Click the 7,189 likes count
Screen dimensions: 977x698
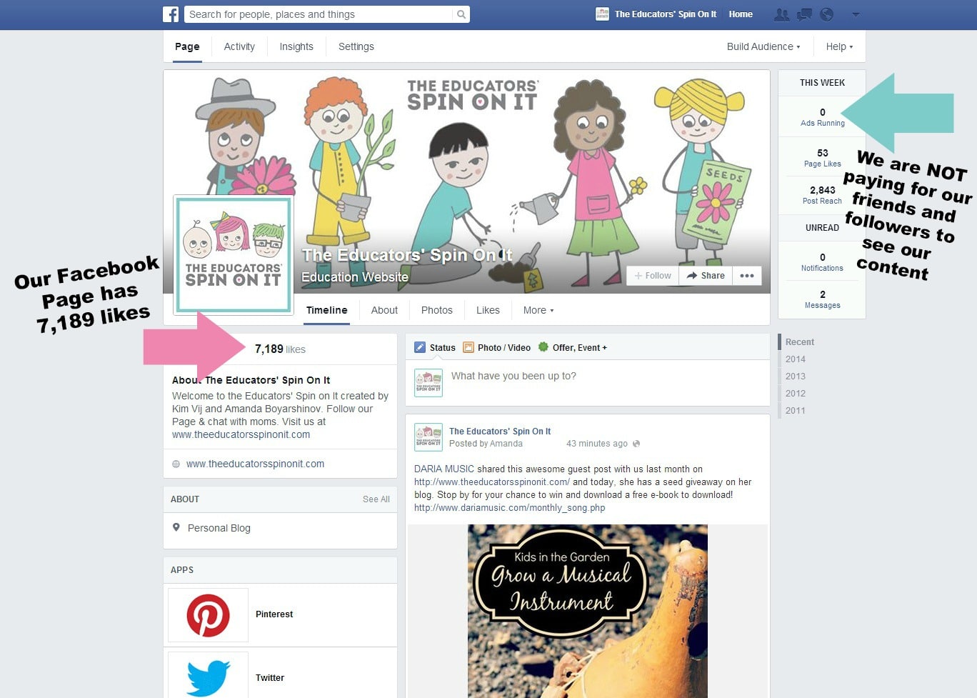[280, 349]
